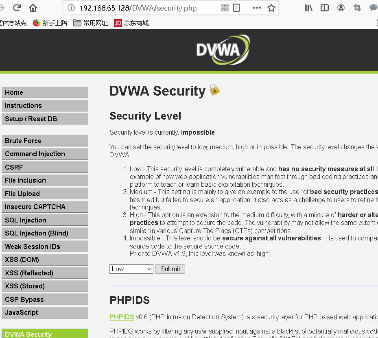Image resolution: width=378 pixels, height=338 pixels.
Task: Click the highlighted DVWA Security menu item
Action: (x=45, y=334)
